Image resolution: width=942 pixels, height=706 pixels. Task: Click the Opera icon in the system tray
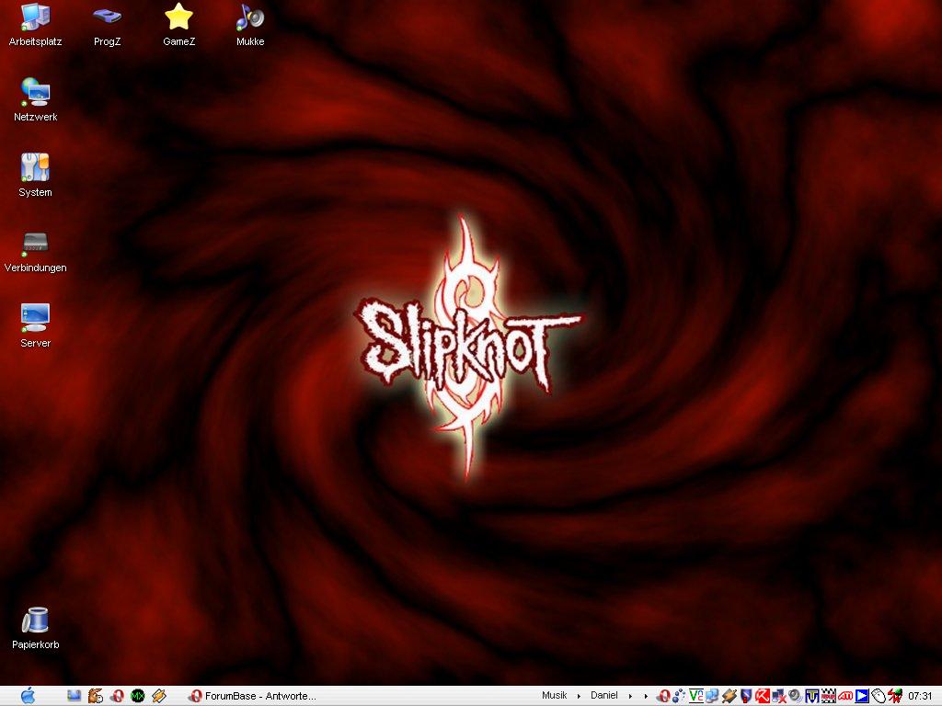(x=663, y=696)
